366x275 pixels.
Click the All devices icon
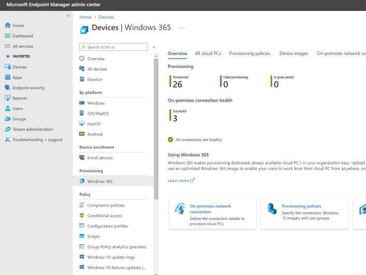[x=82, y=69]
